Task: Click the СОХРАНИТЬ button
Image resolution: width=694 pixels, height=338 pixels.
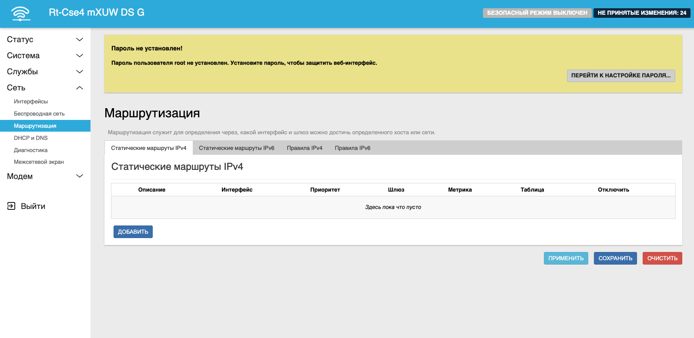Action: pyautogui.click(x=615, y=258)
